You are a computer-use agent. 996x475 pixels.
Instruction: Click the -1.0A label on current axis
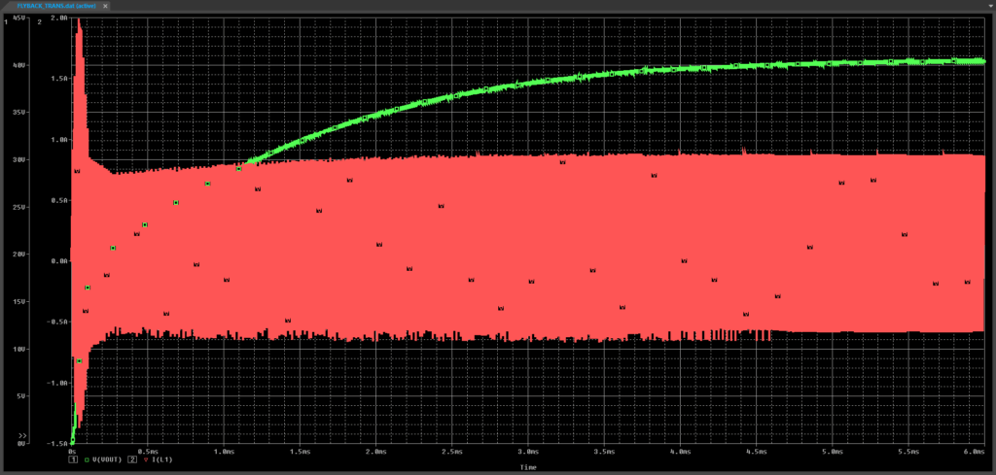pyautogui.click(x=56, y=383)
